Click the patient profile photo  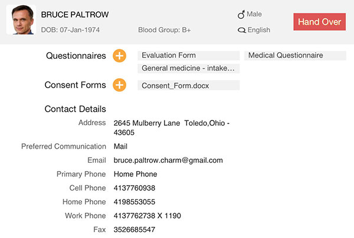coord(21,20)
